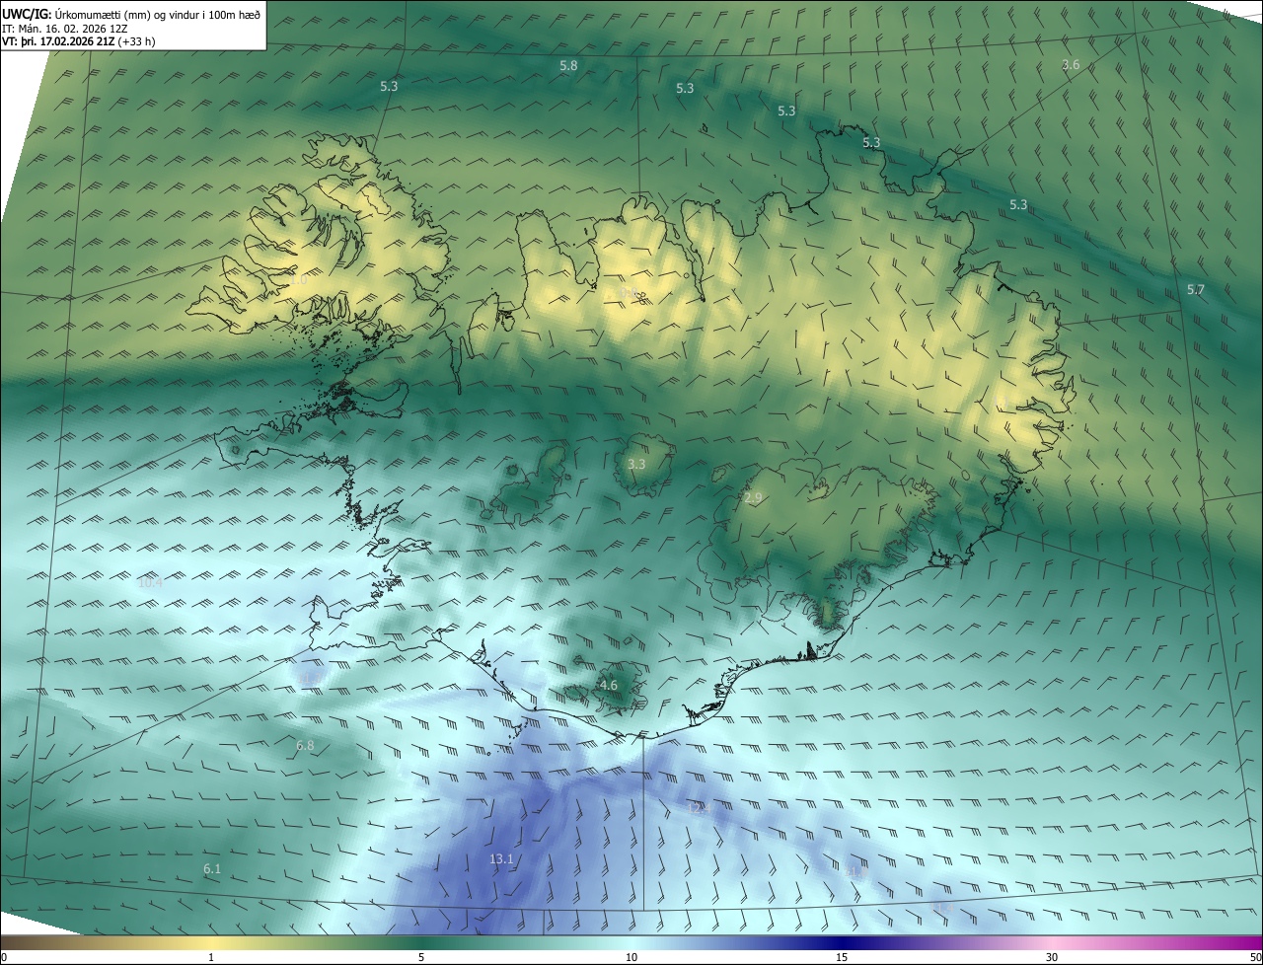Image resolution: width=1263 pixels, height=965 pixels.
Task: Click the 'VT: Þri. 17.02.2026 21Z (+33 h)' line
Action: coord(78,41)
